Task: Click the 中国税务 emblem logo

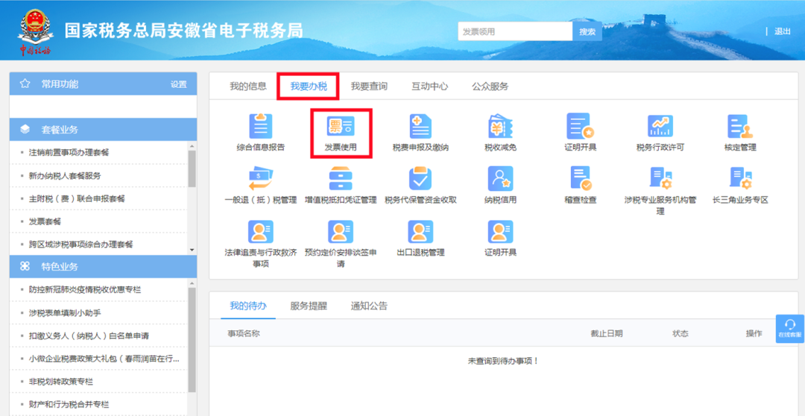Action: [36, 31]
